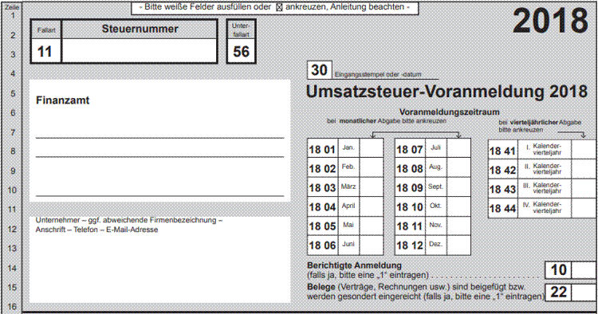Click the 'bei vierteljährlicher Abgabe' note
The height and width of the screenshot is (314, 598).
point(540,126)
